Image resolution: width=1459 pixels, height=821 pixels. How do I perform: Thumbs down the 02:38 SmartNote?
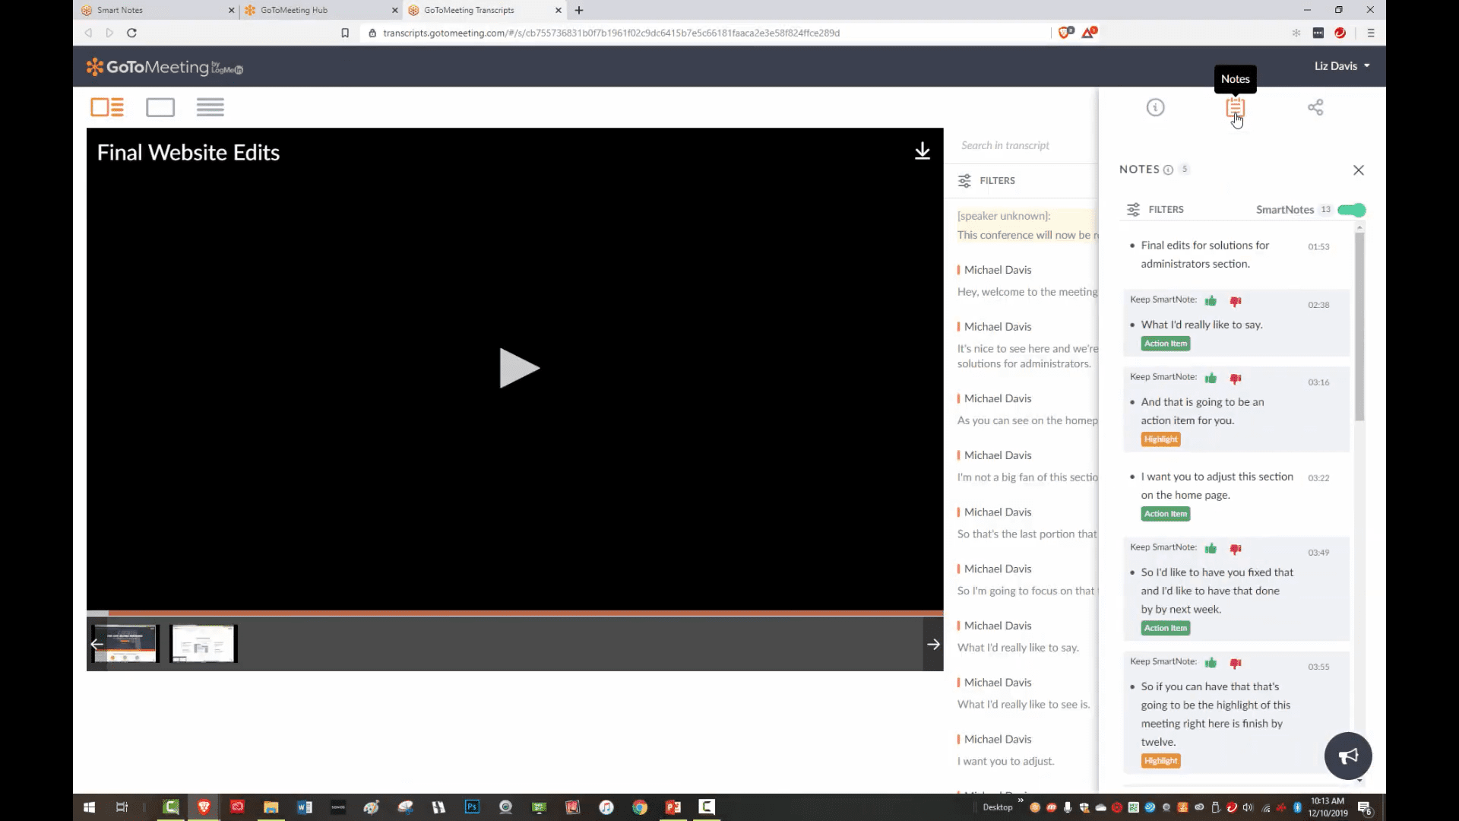[1236, 301]
